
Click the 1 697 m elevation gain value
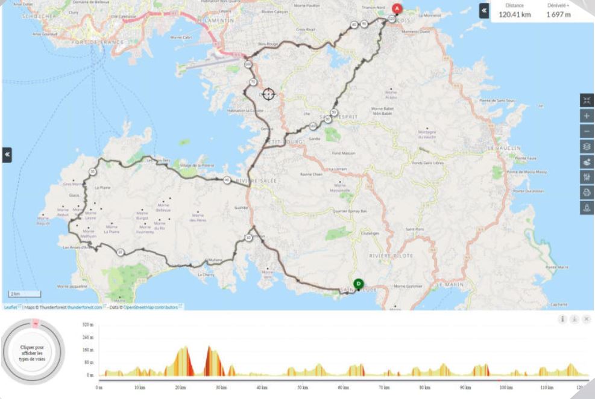click(x=558, y=15)
